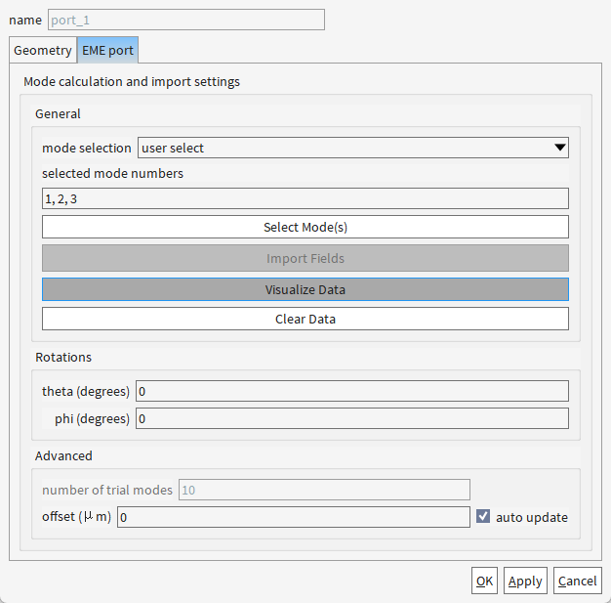Image resolution: width=611 pixels, height=603 pixels.
Task: Open the mode selection dropdown
Action: 353,148
